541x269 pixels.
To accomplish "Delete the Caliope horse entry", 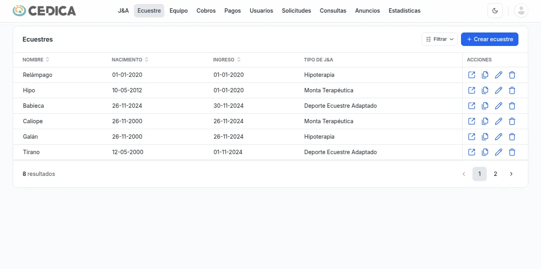I will click(x=512, y=121).
